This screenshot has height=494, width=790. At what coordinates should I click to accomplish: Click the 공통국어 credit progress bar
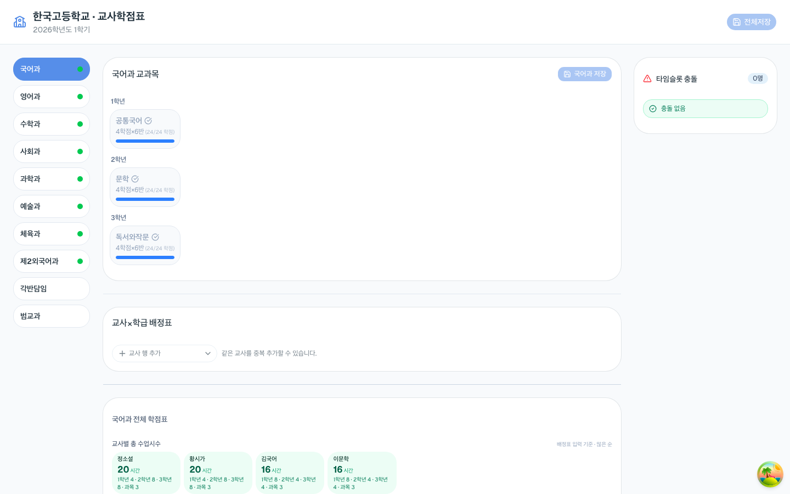(x=145, y=141)
